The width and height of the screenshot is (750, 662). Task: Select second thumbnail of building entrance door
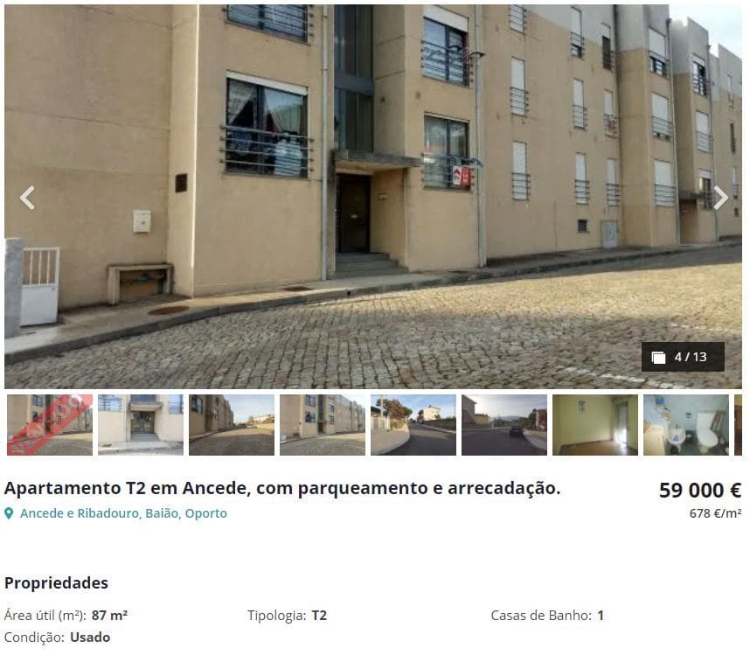[x=141, y=425]
